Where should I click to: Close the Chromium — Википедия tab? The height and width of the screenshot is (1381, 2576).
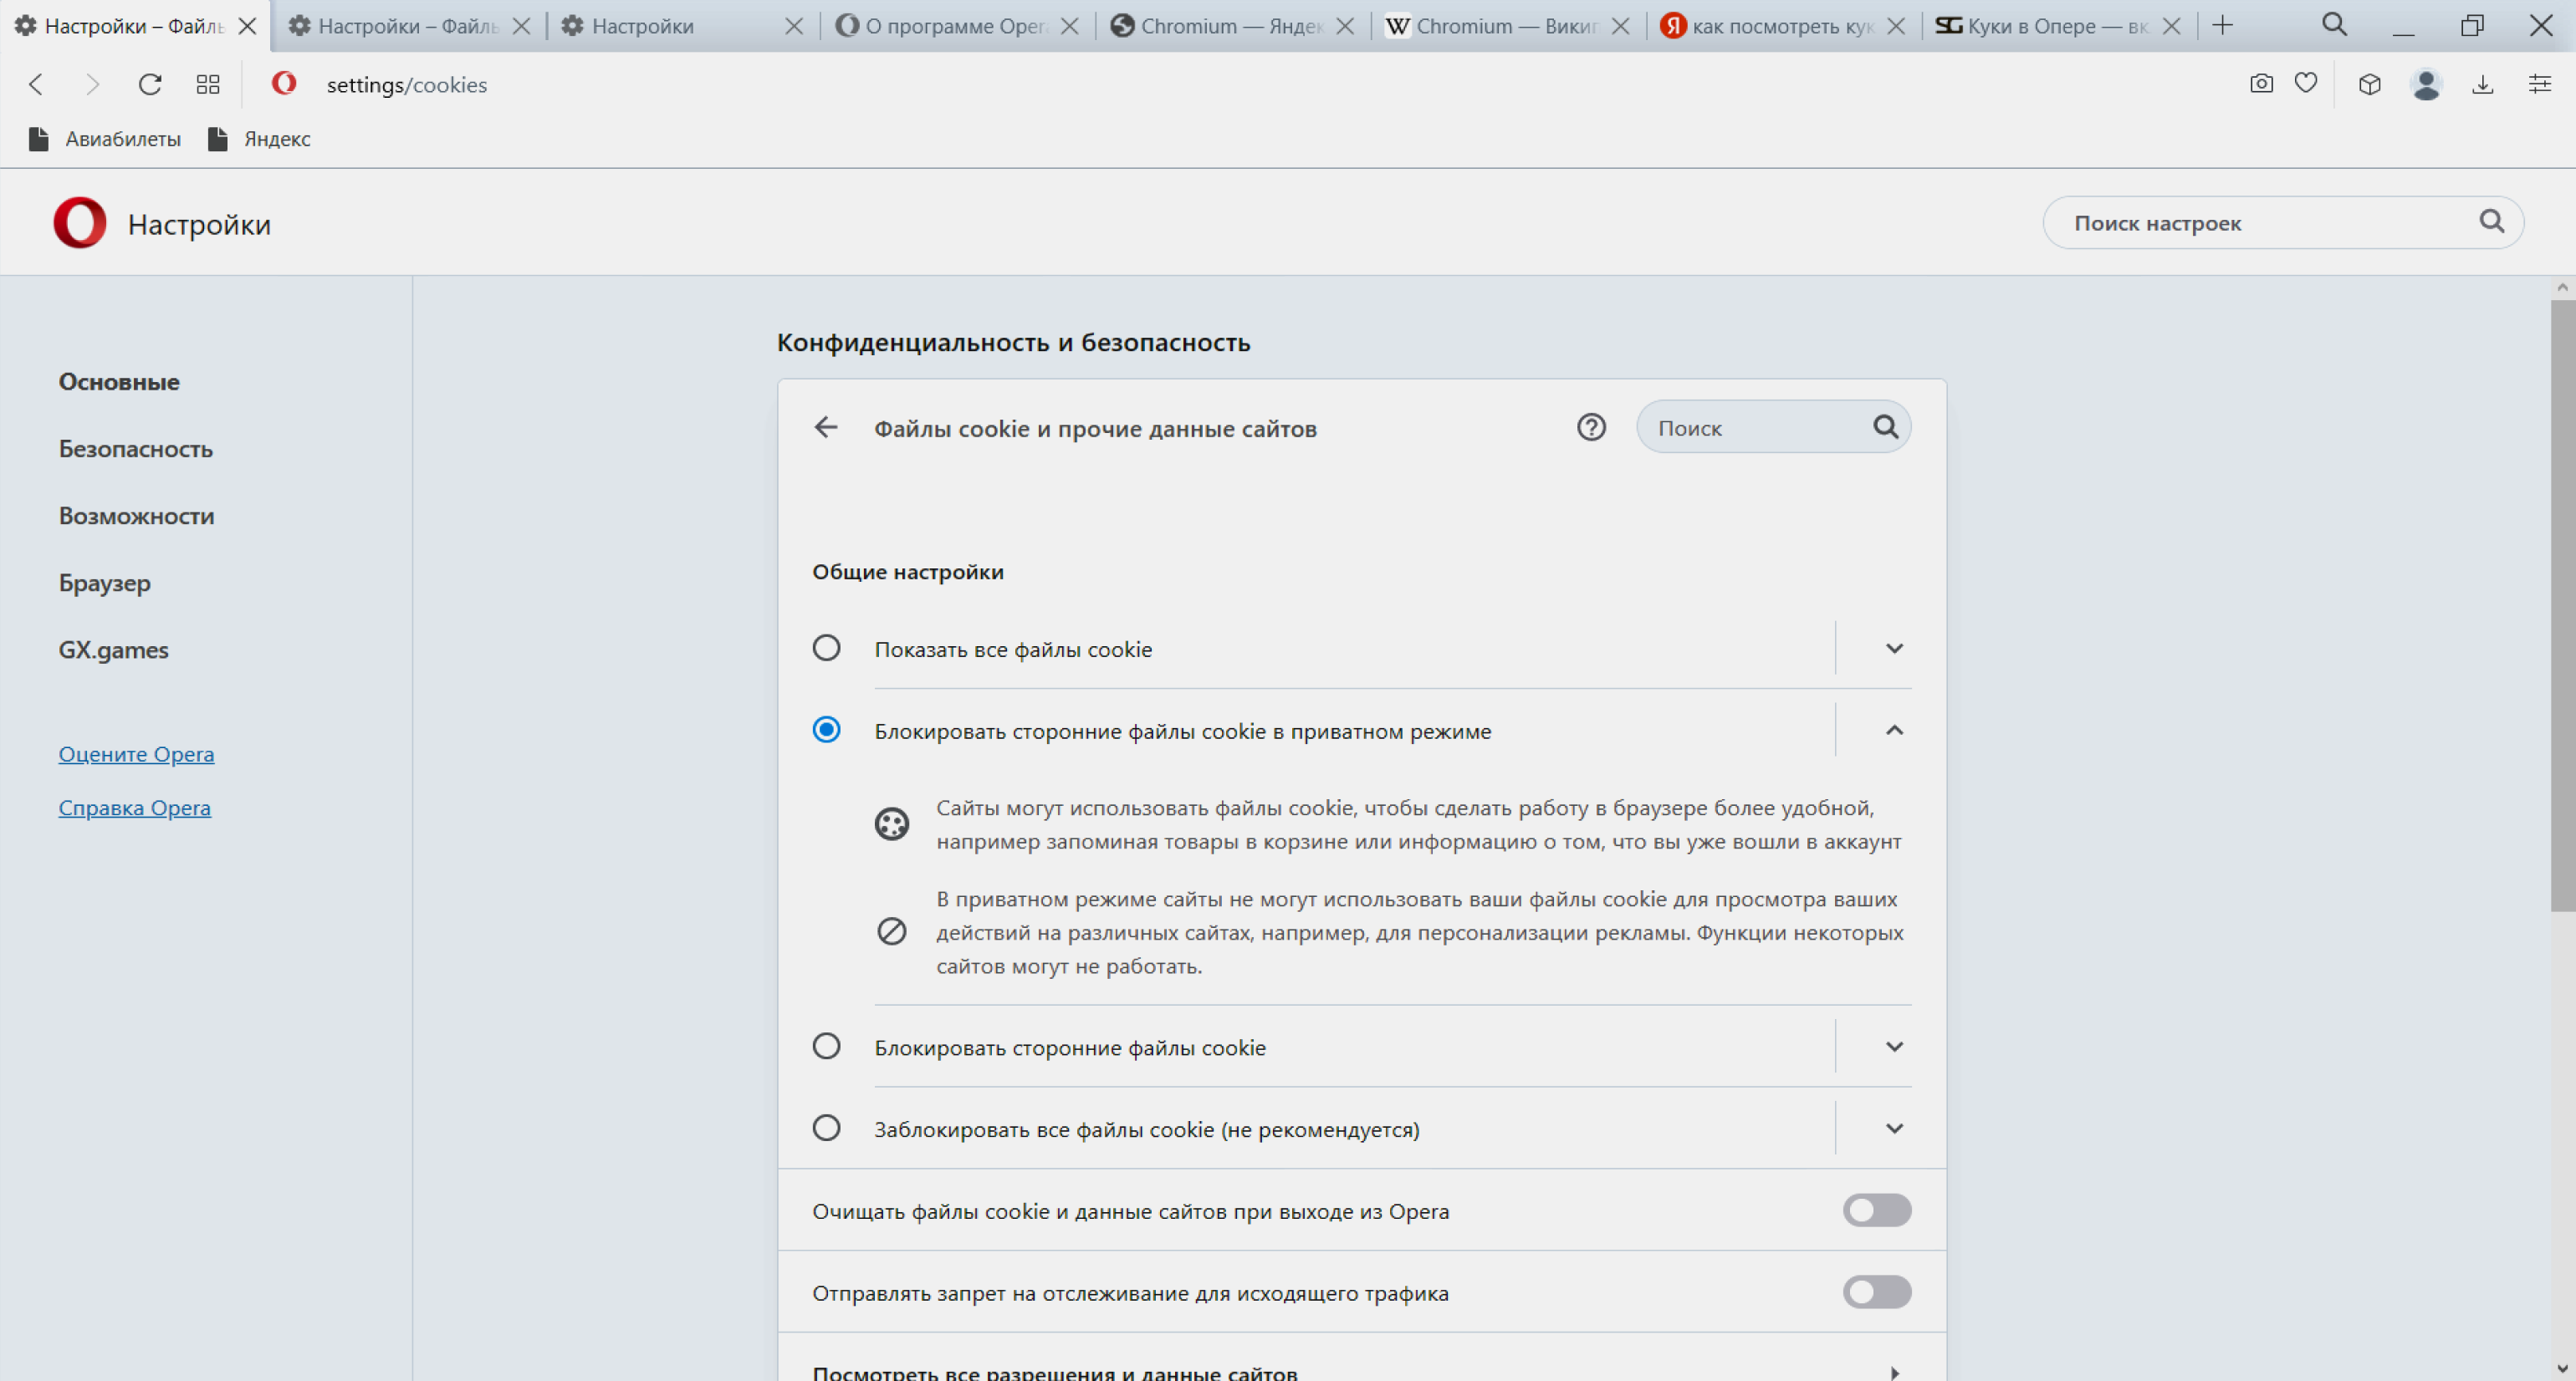point(1621,26)
